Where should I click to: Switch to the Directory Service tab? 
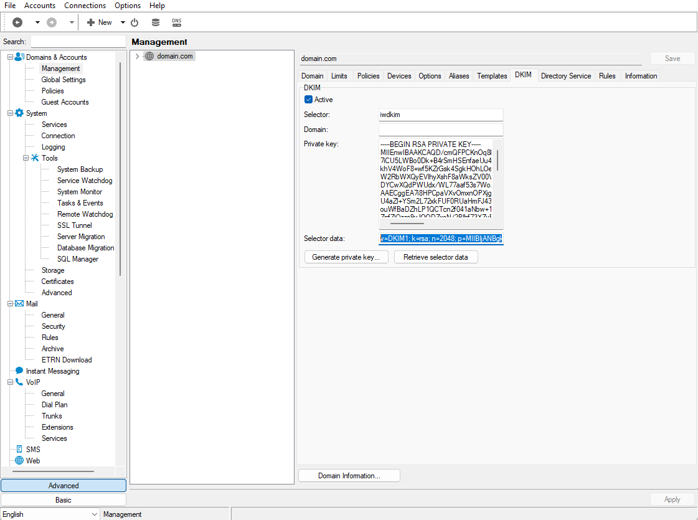(x=565, y=76)
